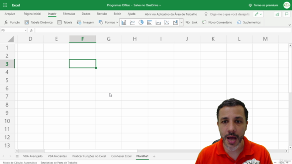Image resolution: width=292 pixels, height=164 pixels.
Task: Click the Tabela button
Action: [65, 22]
